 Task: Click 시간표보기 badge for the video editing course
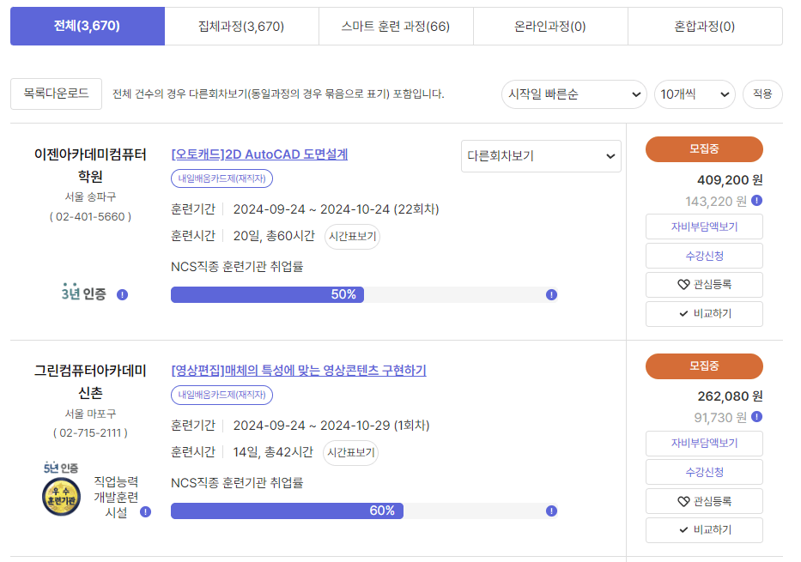[352, 452]
